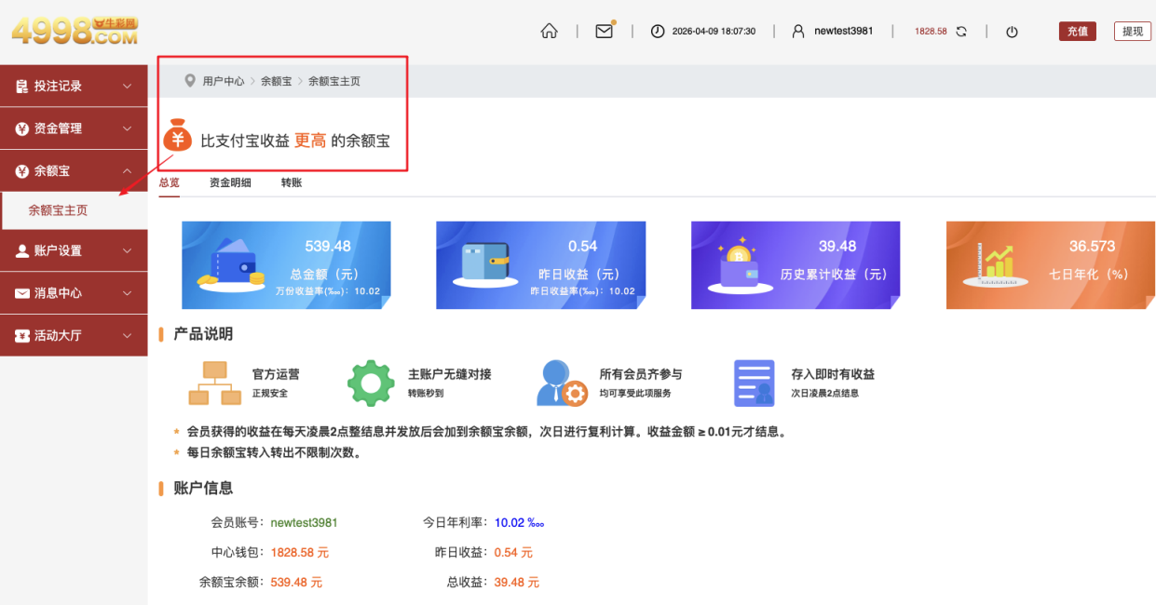Expand the 账户设置 sidebar section
This screenshot has height=605, width=1156.
74,250
